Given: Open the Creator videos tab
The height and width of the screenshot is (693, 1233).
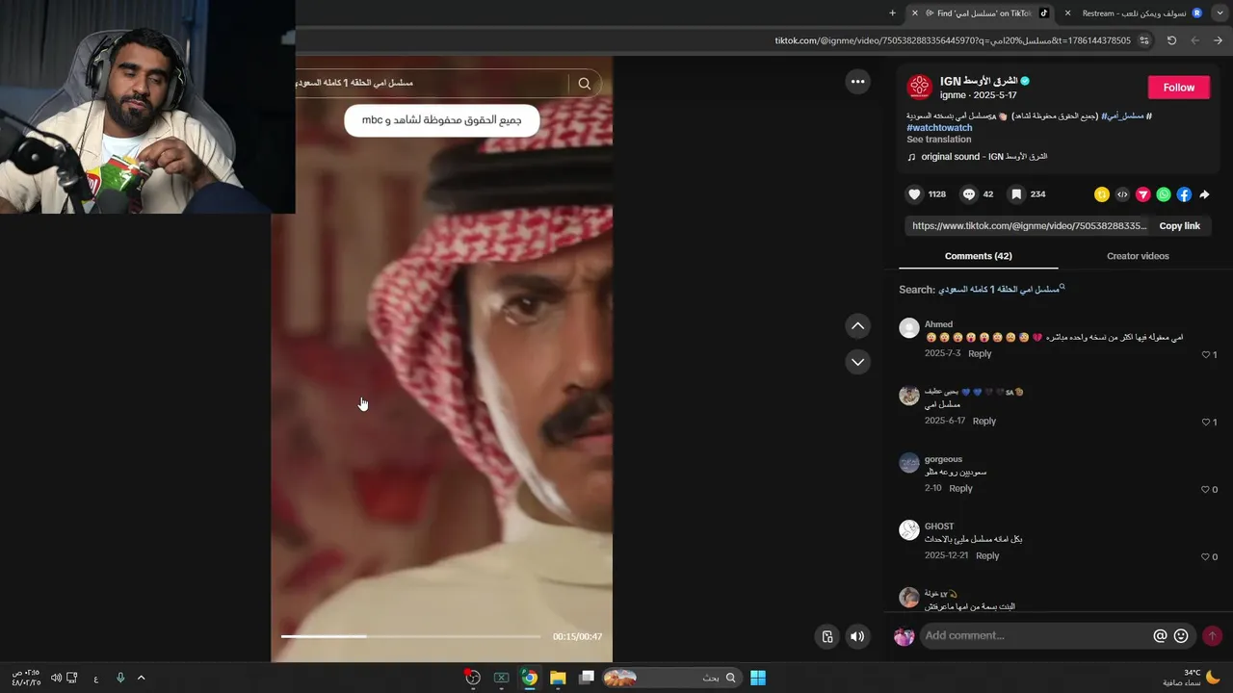Looking at the screenshot, I should (1138, 256).
